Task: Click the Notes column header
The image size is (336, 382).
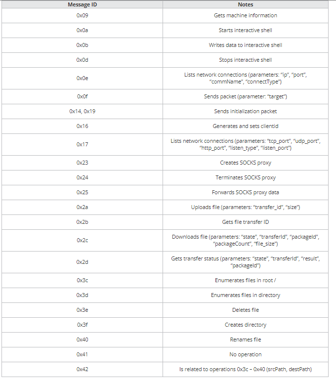Action: (x=246, y=4)
